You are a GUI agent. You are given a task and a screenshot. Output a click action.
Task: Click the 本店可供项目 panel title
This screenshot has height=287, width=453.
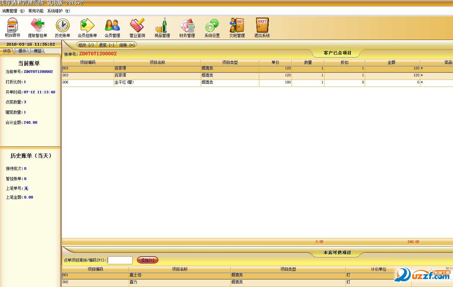(337, 252)
